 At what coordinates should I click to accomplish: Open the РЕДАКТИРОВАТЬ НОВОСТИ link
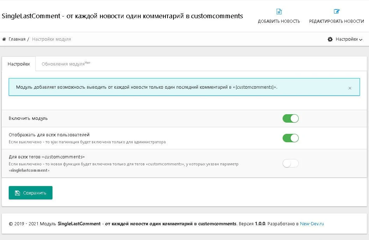[336, 16]
